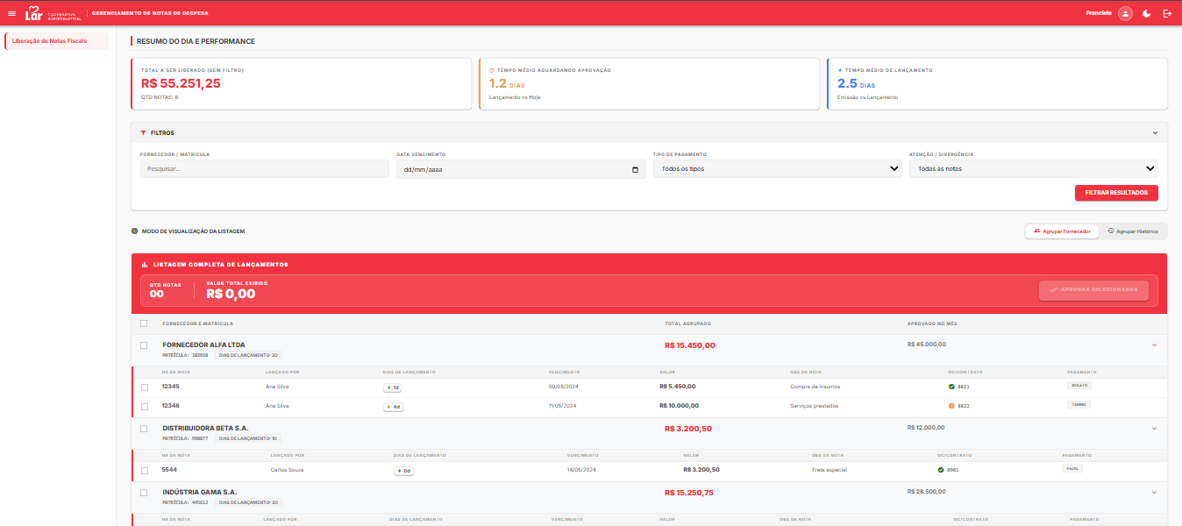This screenshot has height=526, width=1182.
Task: Collapse Indústria Gama S.A. group chevron
Action: [1154, 493]
